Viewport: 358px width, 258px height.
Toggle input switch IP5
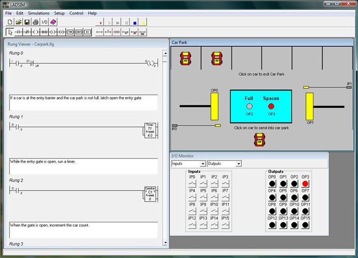[x=203, y=198]
